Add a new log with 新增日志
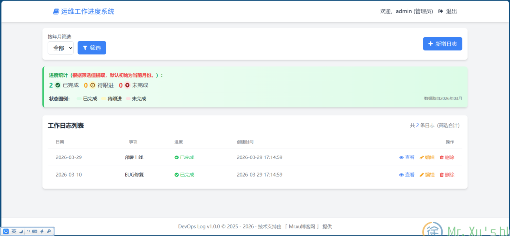Image resolution: width=510 pixels, height=236 pixels. [x=442, y=44]
